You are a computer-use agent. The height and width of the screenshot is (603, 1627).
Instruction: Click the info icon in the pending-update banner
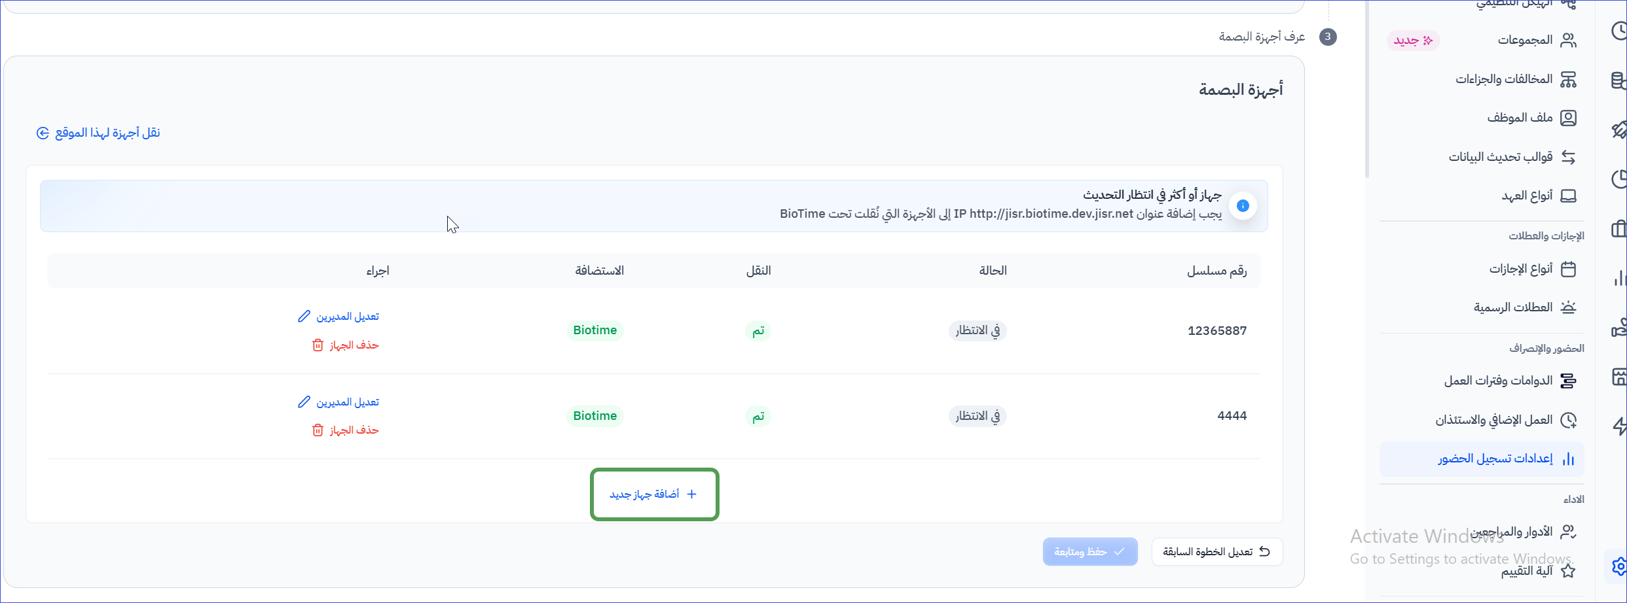coord(1242,206)
